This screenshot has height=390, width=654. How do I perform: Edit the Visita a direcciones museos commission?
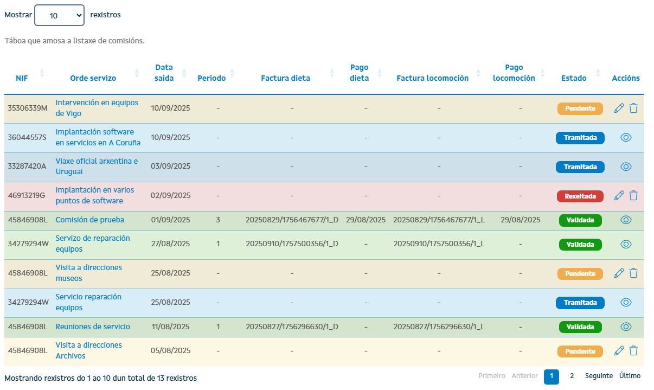(x=619, y=273)
